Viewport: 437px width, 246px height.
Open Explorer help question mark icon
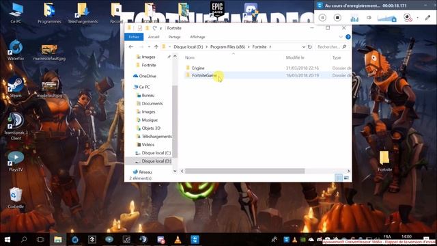click(348, 37)
